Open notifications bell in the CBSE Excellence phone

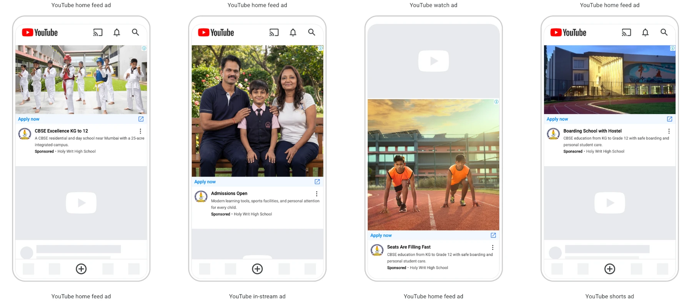117,33
